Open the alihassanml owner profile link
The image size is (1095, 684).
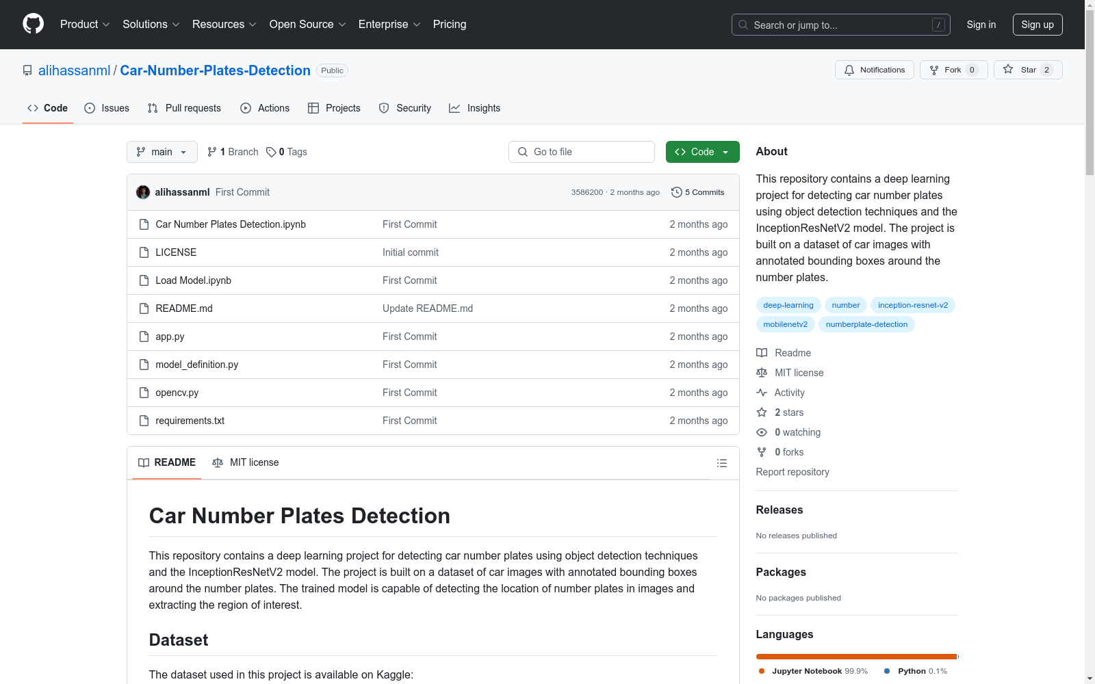[x=74, y=70]
